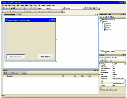Open the Events lightning bolt in Properties
This screenshot has height=98, width=127.
(x=108, y=61)
